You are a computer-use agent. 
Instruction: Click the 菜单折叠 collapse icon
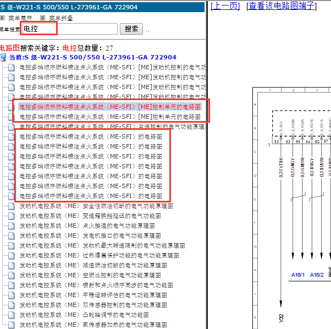tap(43, 18)
